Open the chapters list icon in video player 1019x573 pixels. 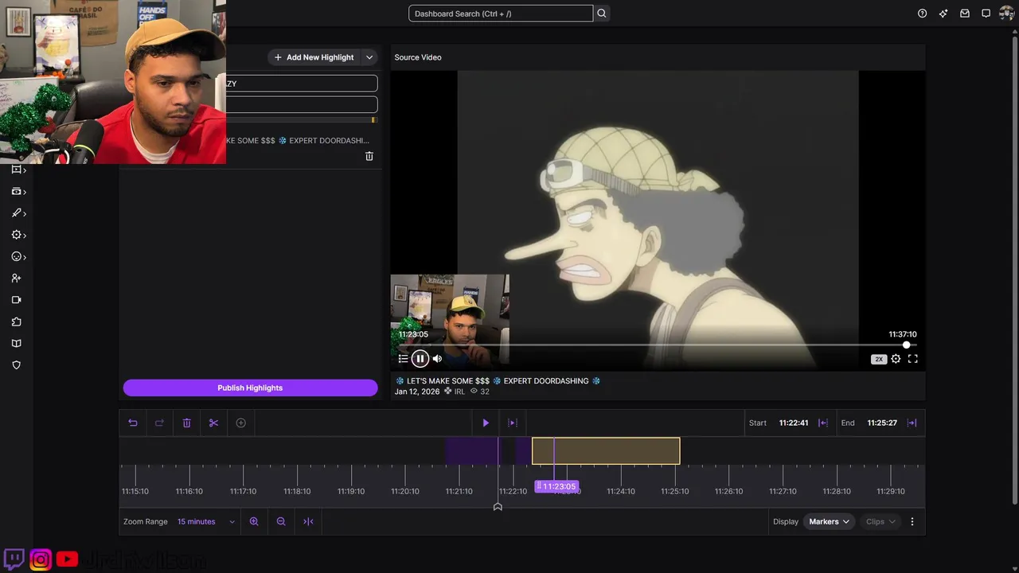click(x=403, y=359)
